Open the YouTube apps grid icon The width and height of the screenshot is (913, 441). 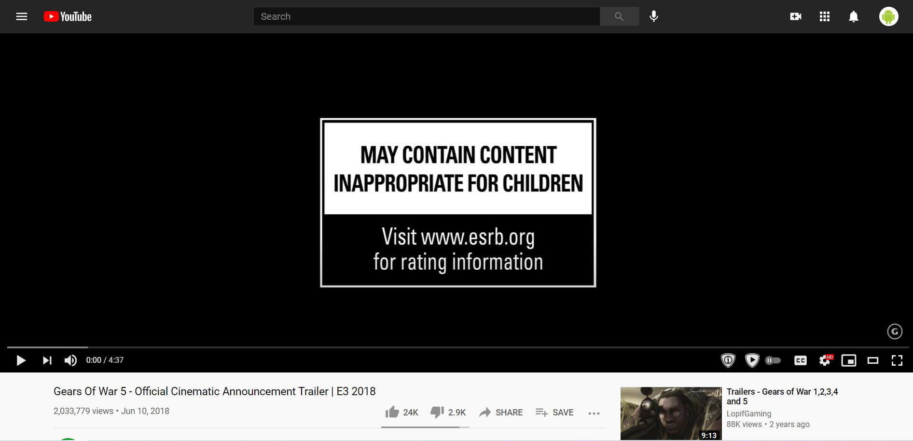[825, 16]
